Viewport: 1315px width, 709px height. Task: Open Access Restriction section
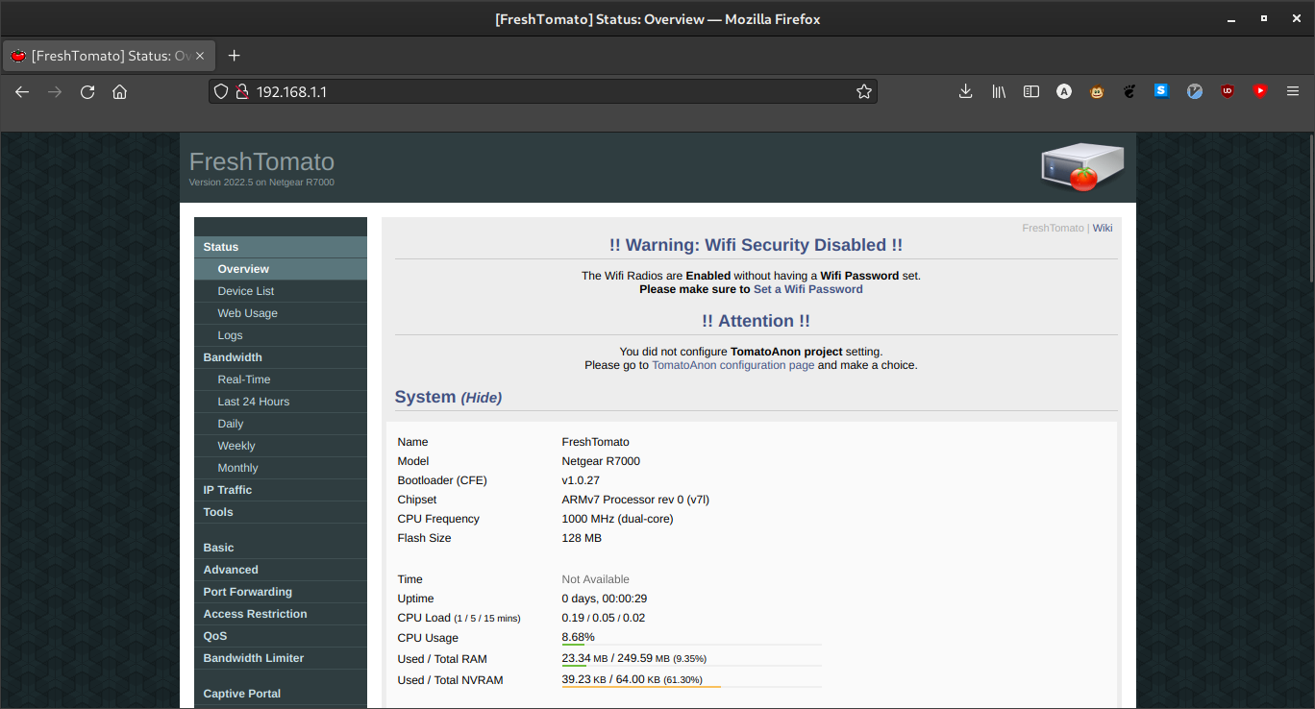coord(281,614)
